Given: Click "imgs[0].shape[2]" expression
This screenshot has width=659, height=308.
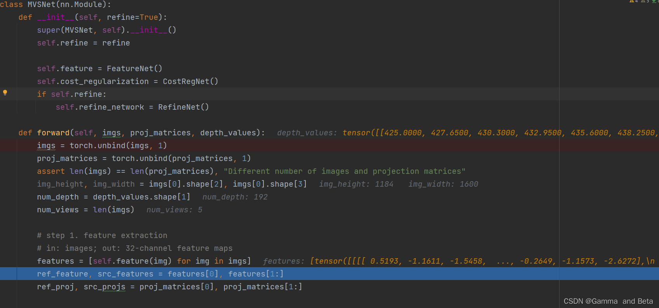Looking at the screenshot, I should [x=186, y=184].
